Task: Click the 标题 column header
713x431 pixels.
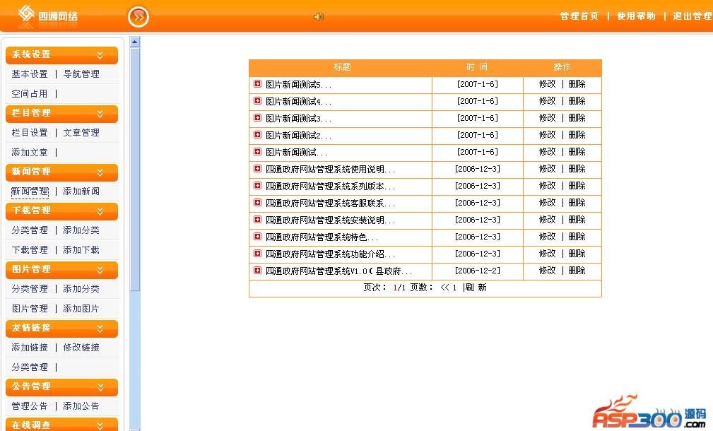Action: [x=343, y=67]
